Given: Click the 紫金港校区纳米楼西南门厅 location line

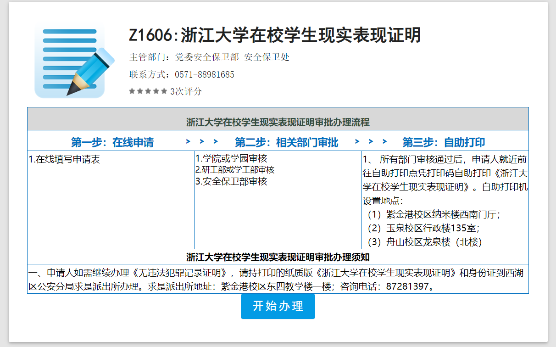Looking at the screenshot, I should pyautogui.click(x=434, y=214).
